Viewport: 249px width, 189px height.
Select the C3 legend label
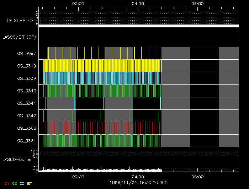point(22,183)
